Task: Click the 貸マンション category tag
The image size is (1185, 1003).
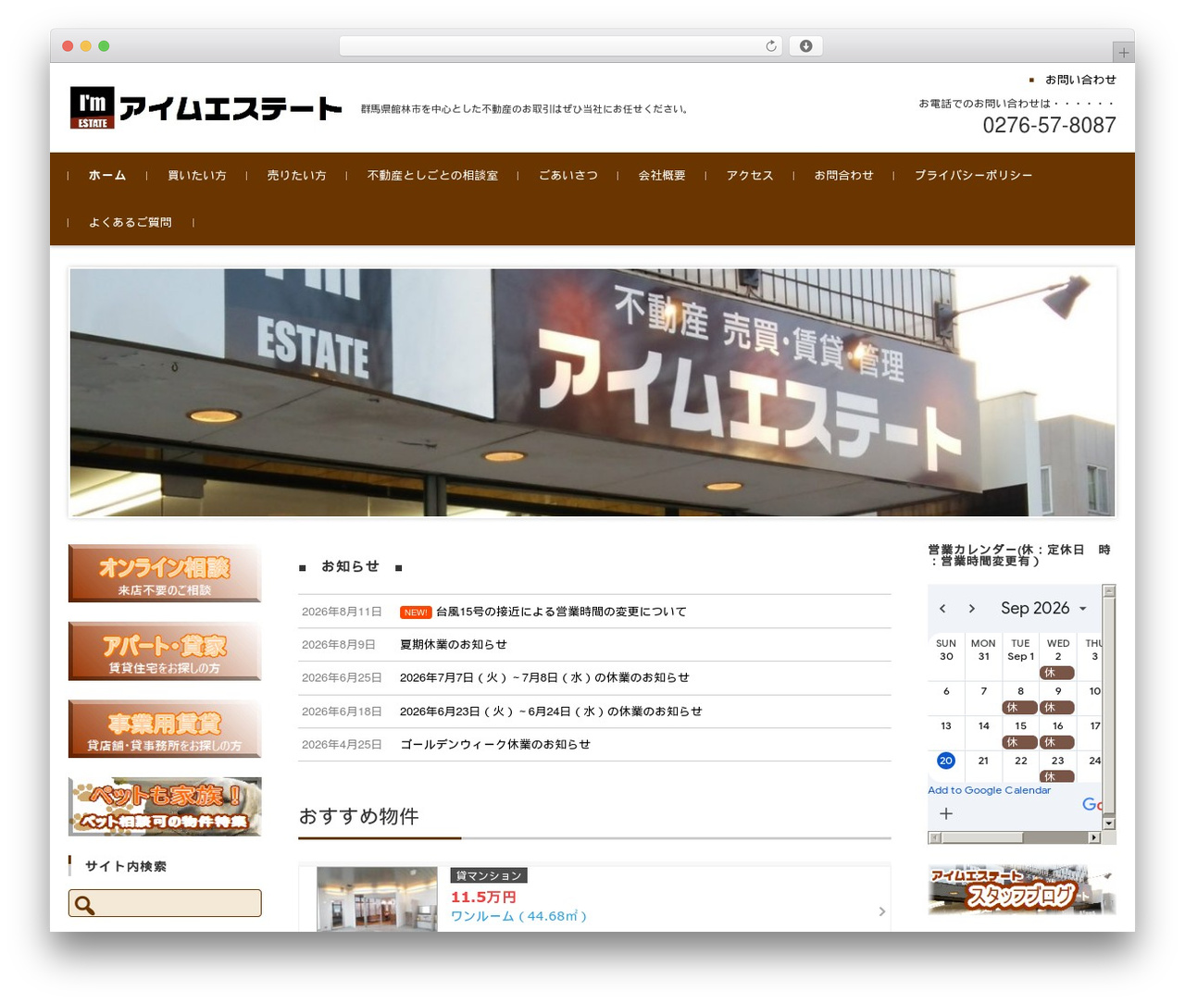Action: 489,875
